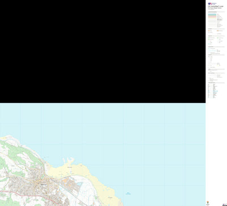Click the crest logo in the legend's bottom corner
227x206 pixels.
(x=207, y=203)
